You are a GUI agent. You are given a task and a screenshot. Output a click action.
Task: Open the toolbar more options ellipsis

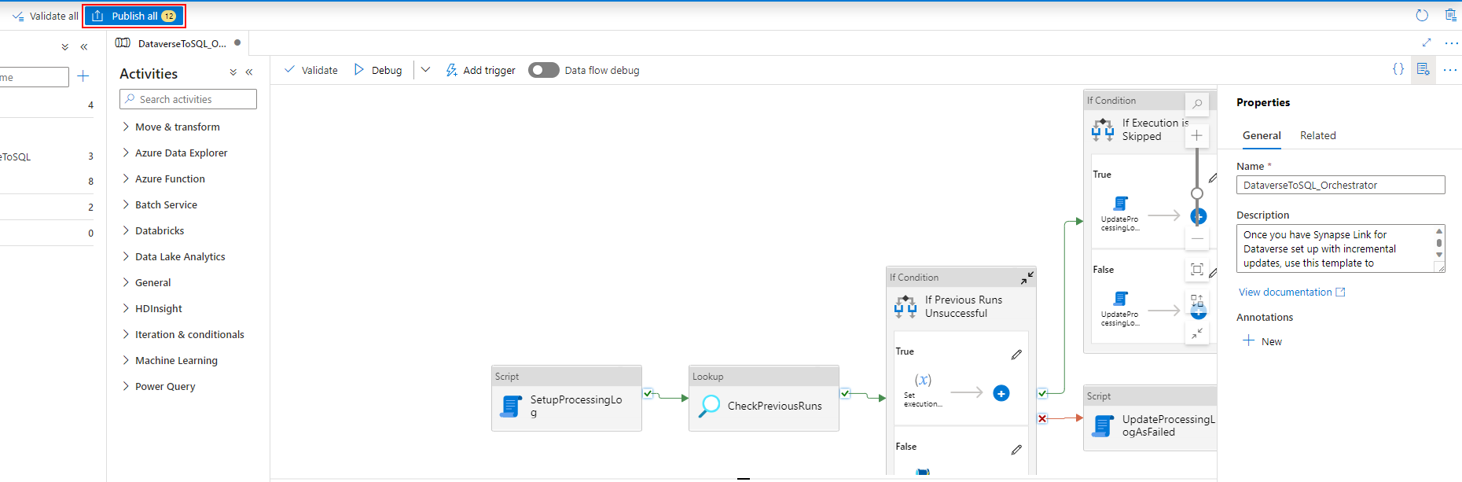coord(1450,69)
